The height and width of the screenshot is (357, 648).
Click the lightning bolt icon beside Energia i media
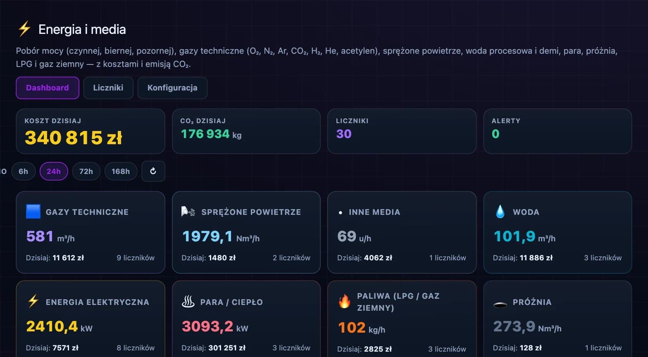[x=24, y=29]
